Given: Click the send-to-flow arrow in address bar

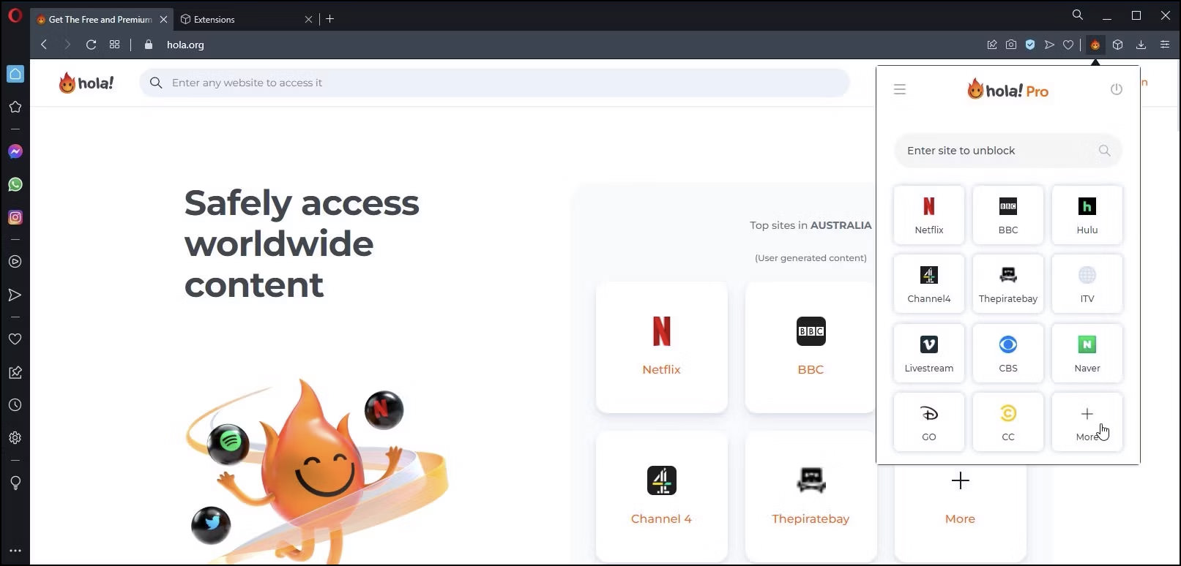Looking at the screenshot, I should [1049, 45].
